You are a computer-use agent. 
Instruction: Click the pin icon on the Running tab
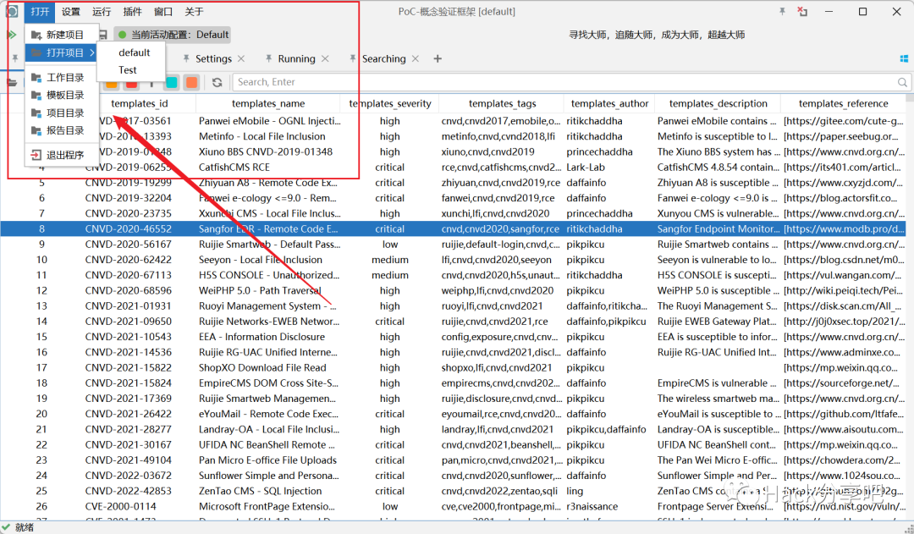click(x=269, y=58)
